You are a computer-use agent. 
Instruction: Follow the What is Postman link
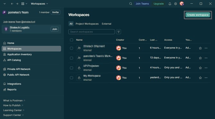tap(14, 100)
